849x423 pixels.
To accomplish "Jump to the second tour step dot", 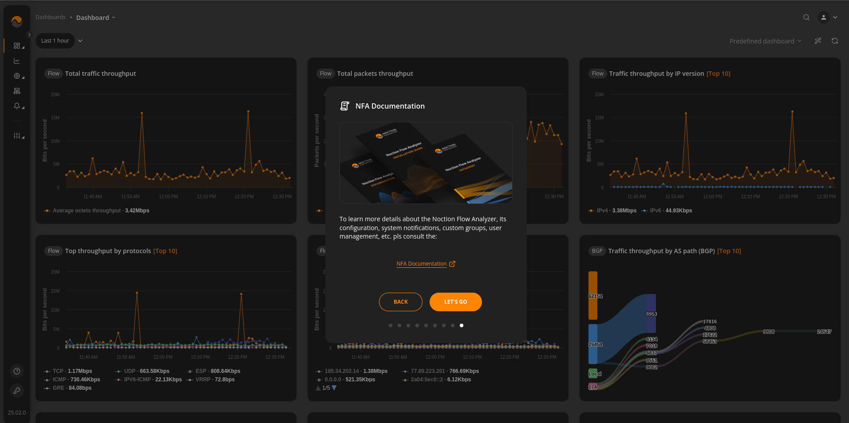I will tap(399, 325).
